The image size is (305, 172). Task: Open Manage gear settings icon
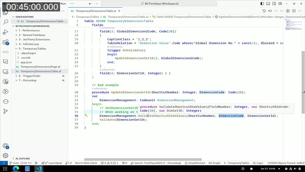(x=5, y=155)
